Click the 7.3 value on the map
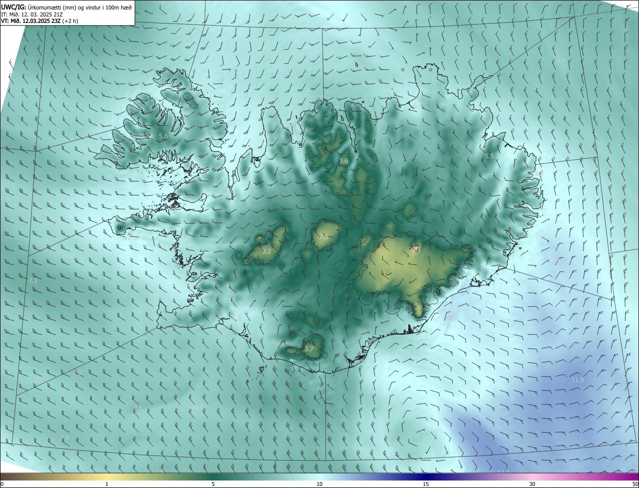This screenshot has height=488, width=639. [x=33, y=281]
